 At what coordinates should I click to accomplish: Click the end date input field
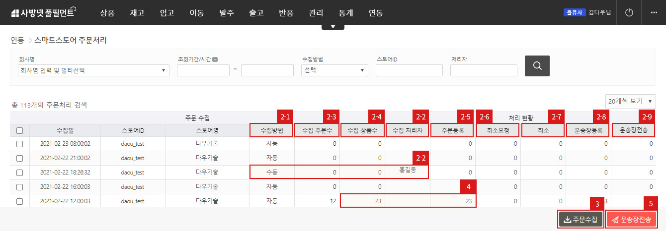pyautogui.click(x=267, y=70)
